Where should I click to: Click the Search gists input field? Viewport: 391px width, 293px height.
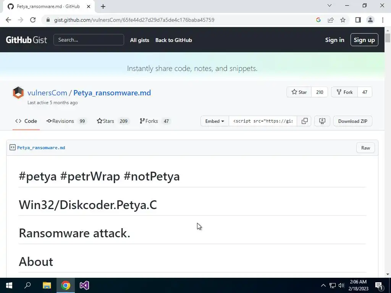89,40
